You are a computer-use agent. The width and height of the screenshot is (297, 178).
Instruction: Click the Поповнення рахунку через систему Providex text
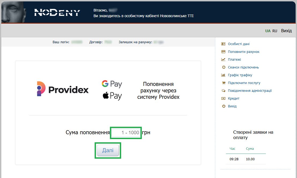click(158, 90)
